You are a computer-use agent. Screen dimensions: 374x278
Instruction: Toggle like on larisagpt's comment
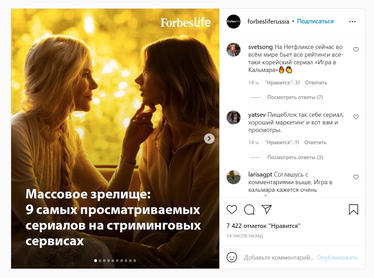pos(356,177)
